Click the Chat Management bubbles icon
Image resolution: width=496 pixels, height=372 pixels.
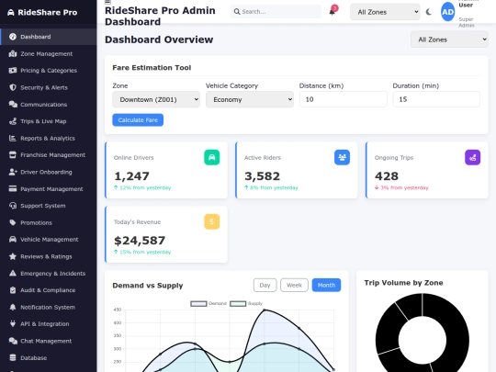pyautogui.click(x=13, y=341)
